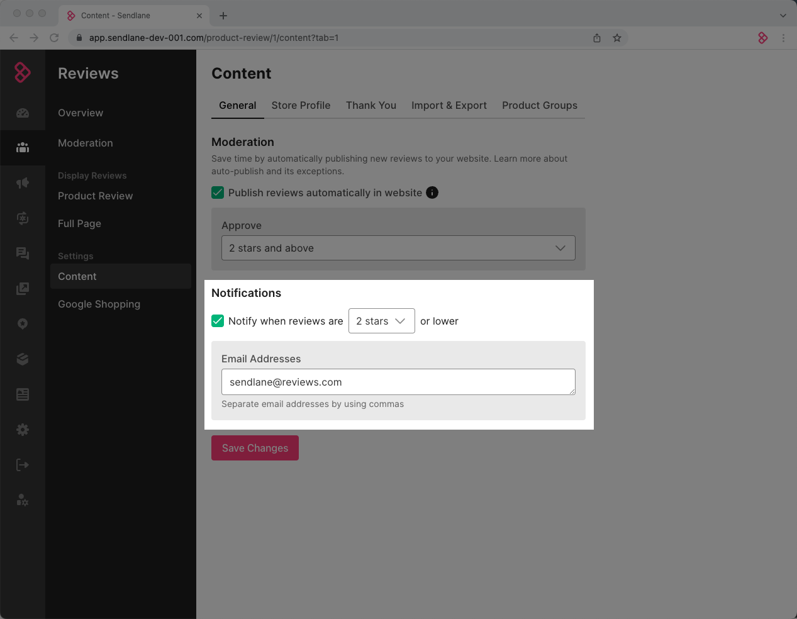Viewport: 797px width, 619px height.
Task: Click the audience people icon in the sidebar
Action: click(23, 148)
